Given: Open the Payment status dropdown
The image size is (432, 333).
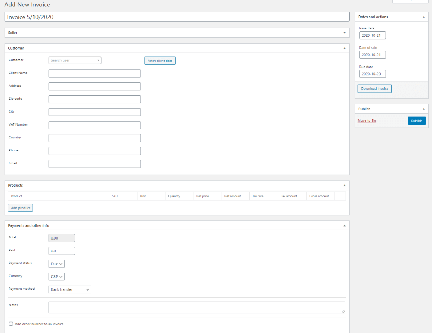Looking at the screenshot, I should point(56,264).
